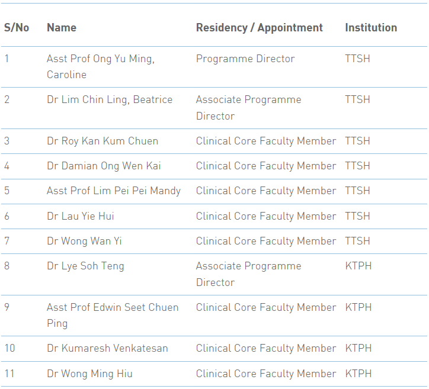Image resolution: width=429 pixels, height=389 pixels.
Task: Click Dr Damian Ong Wen Kai name
Action: pyautogui.click(x=104, y=166)
